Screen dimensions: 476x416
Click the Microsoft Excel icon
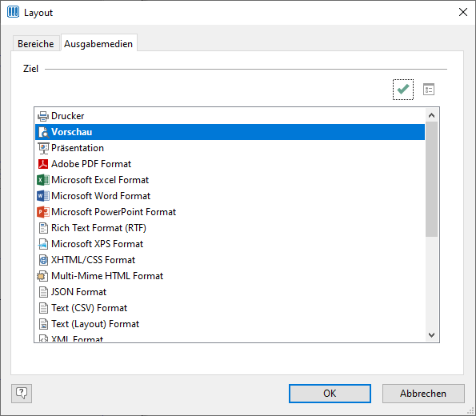click(x=43, y=180)
